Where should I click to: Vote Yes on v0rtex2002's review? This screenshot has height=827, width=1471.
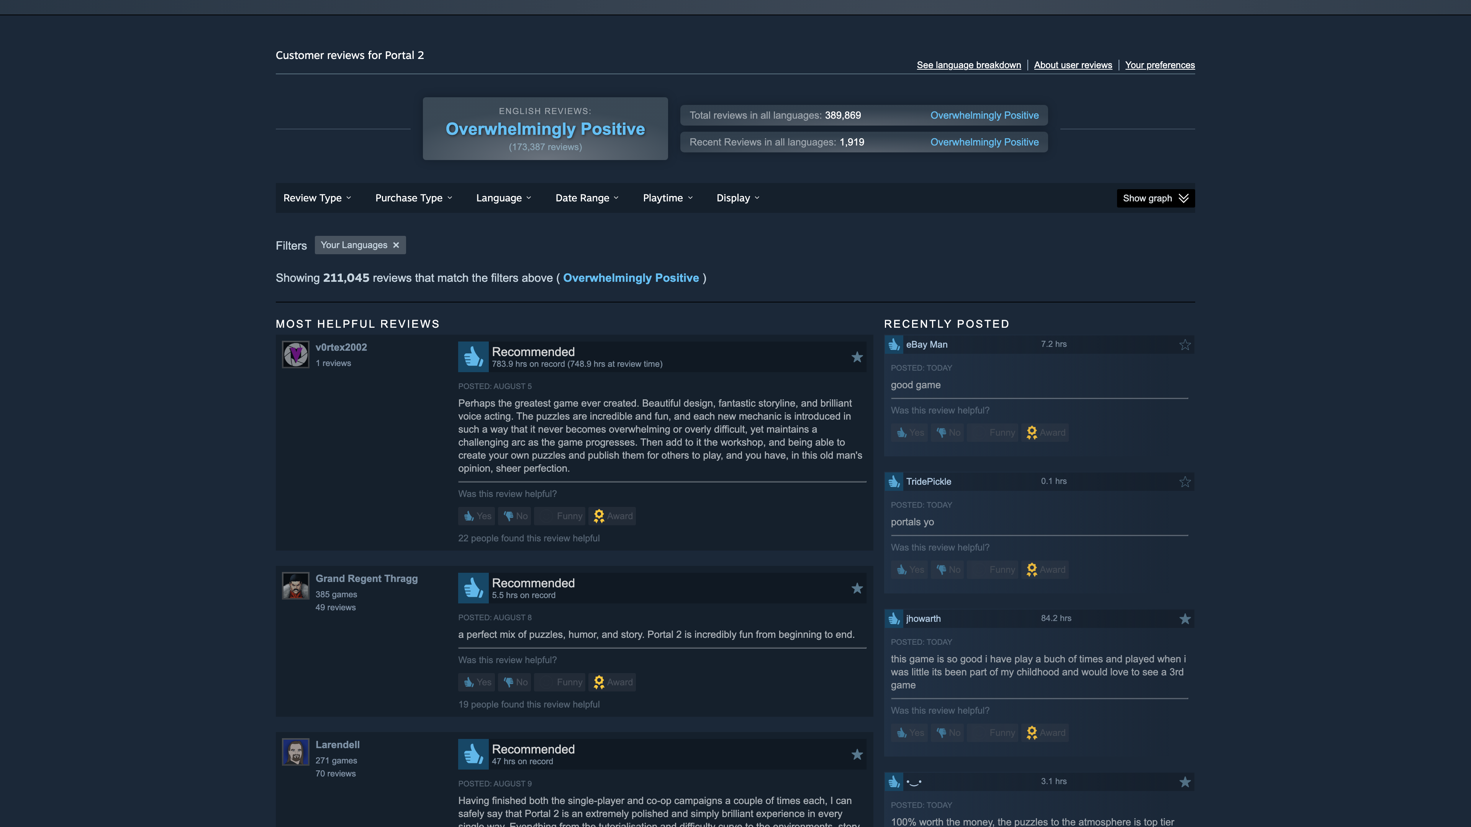pyautogui.click(x=477, y=516)
